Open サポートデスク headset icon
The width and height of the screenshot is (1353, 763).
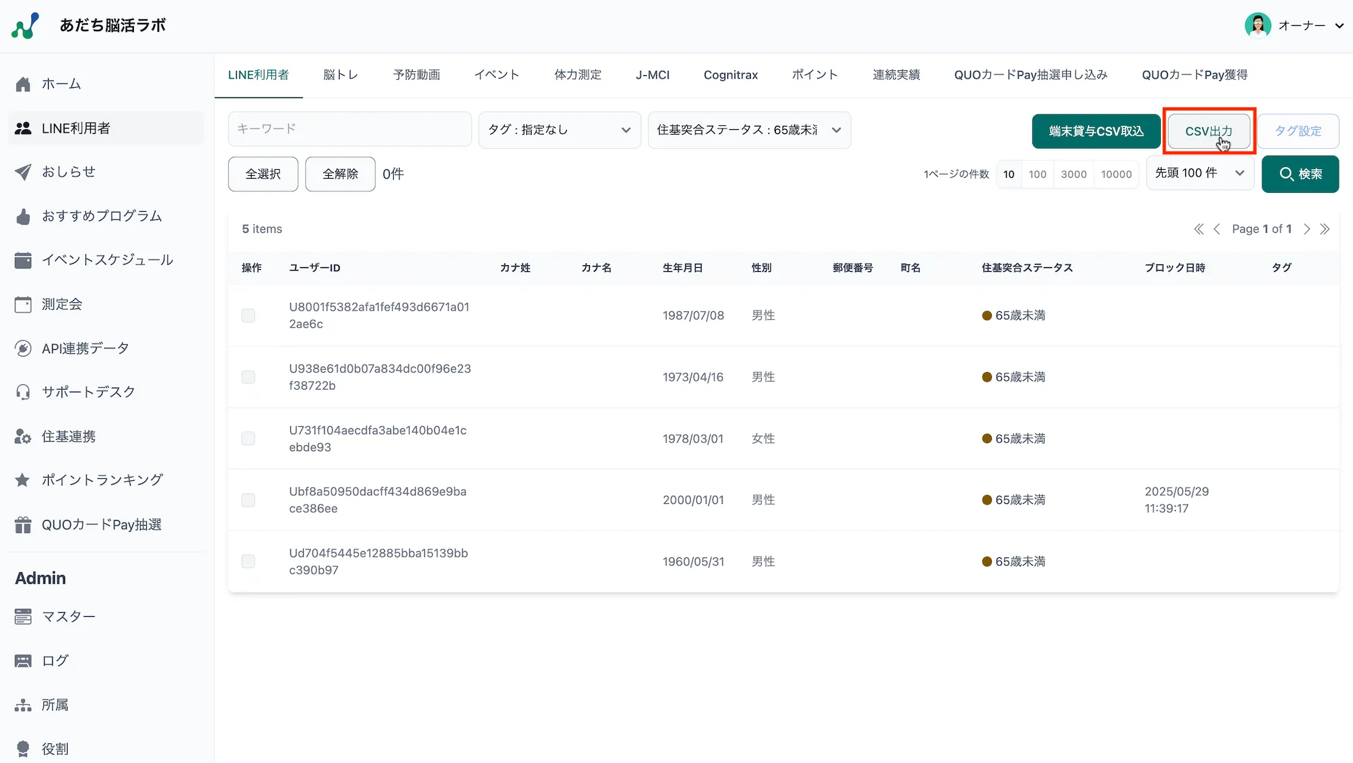[23, 392]
